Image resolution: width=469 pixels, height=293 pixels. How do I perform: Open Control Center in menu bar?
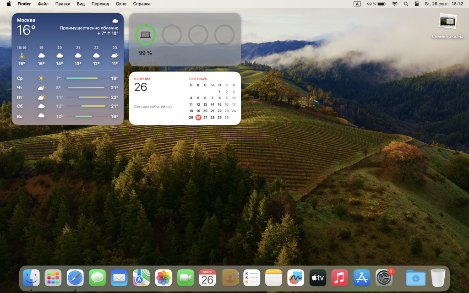click(x=417, y=4)
